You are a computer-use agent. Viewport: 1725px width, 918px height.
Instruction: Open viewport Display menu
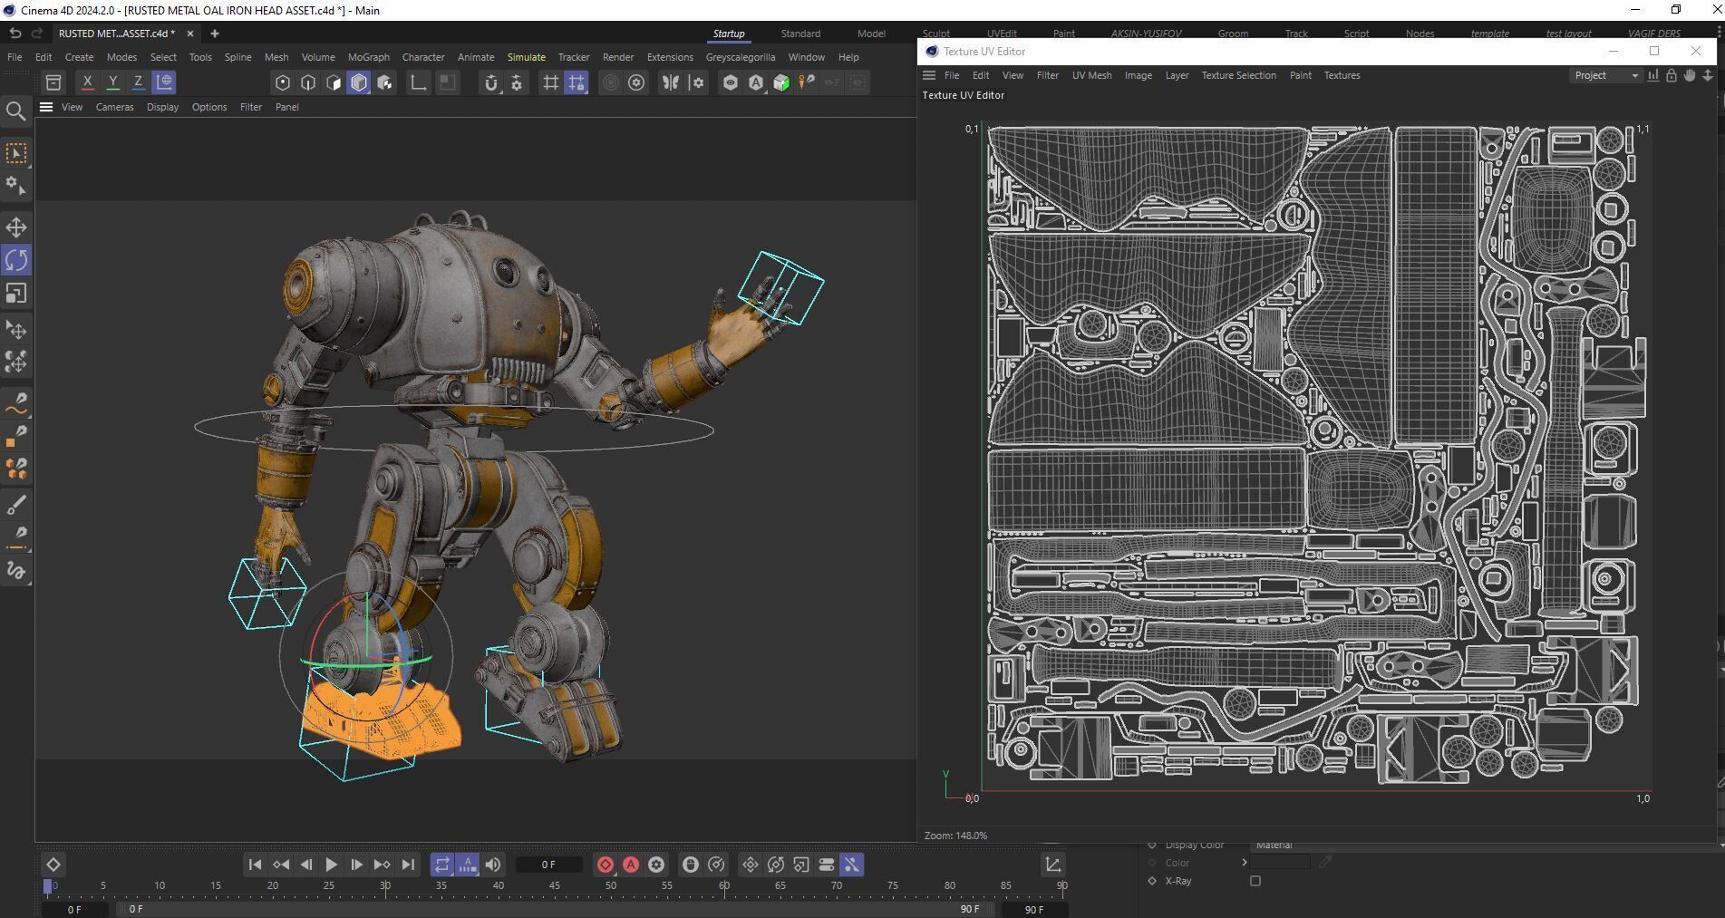(162, 107)
